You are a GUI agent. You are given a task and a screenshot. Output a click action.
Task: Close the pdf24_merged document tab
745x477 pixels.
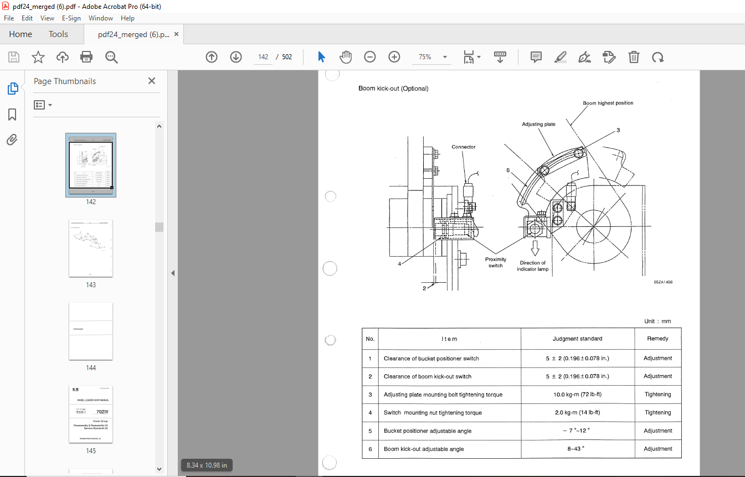coord(177,34)
